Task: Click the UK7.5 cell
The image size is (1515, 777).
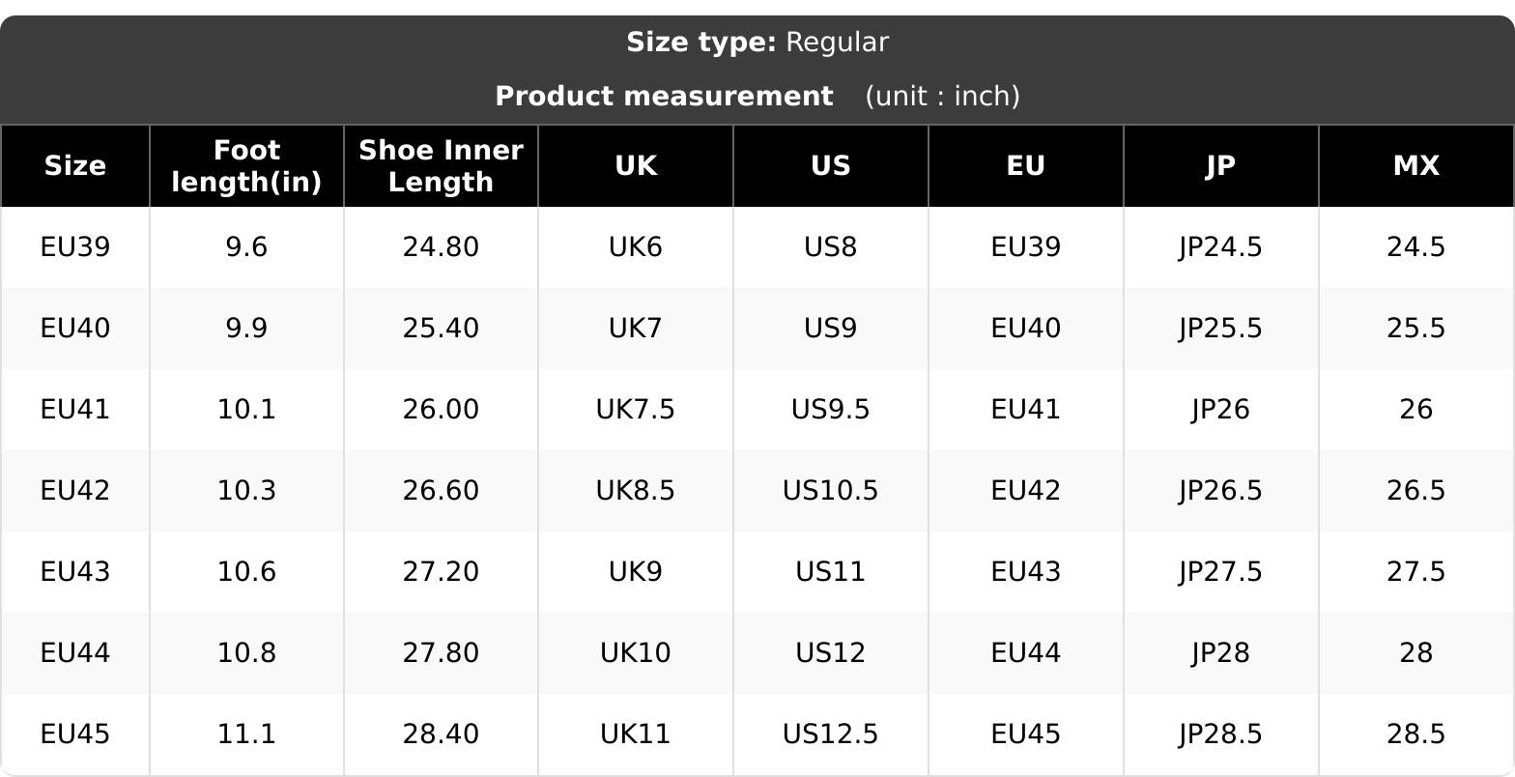Action: point(636,410)
